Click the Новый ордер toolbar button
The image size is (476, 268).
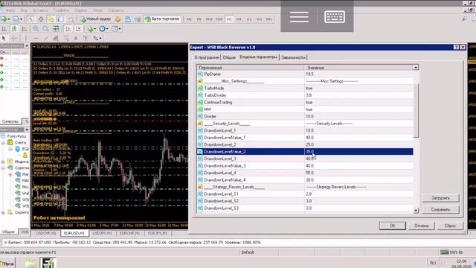(96, 19)
